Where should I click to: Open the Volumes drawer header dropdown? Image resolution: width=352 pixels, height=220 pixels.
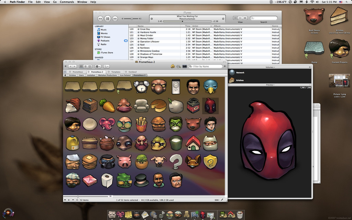pos(270,67)
